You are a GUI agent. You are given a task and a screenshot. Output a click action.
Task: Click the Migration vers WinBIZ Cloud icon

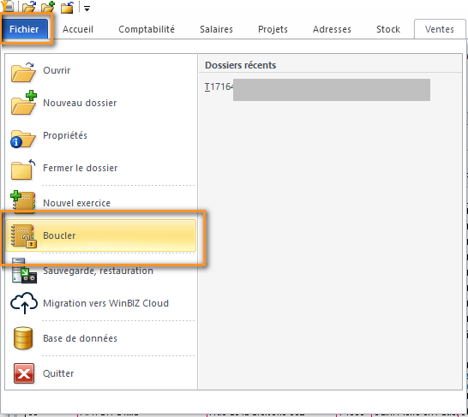pos(24,303)
